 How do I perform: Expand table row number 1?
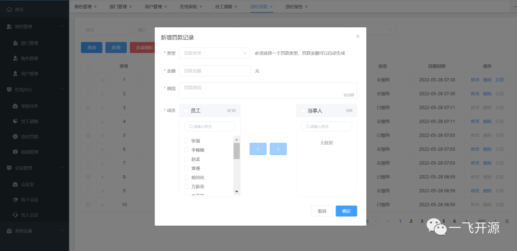[x=102, y=80]
